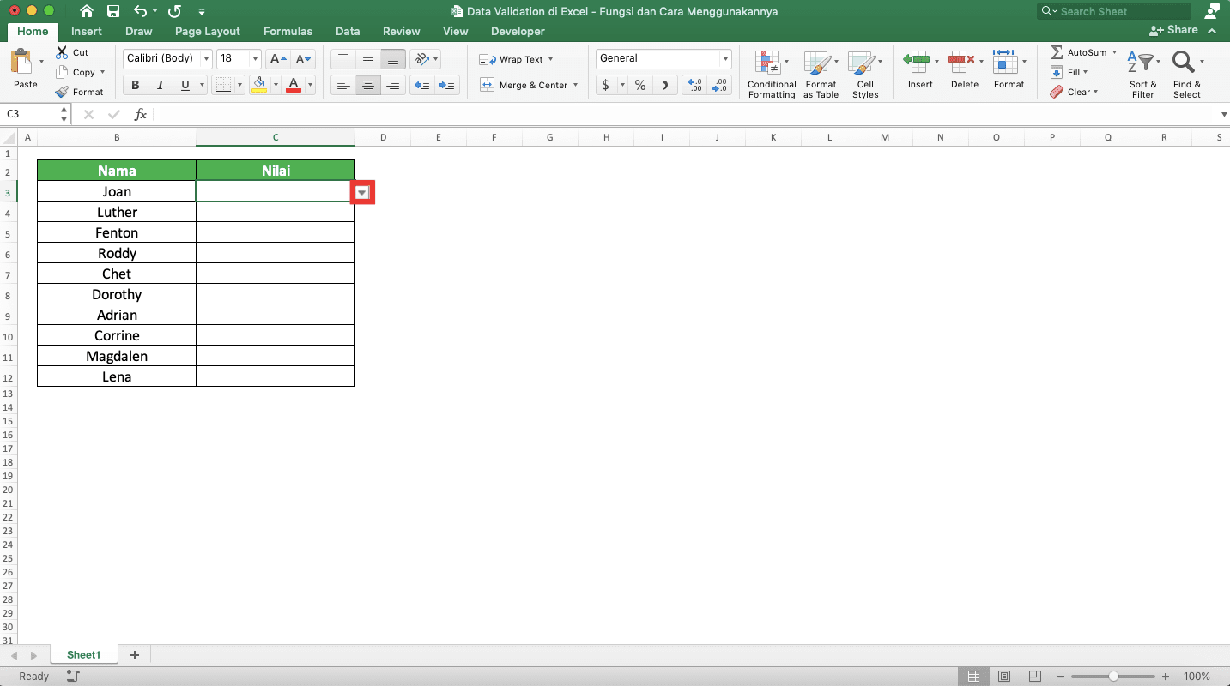Open the Page Layout tab
This screenshot has height=686, width=1230.
coord(208,31)
